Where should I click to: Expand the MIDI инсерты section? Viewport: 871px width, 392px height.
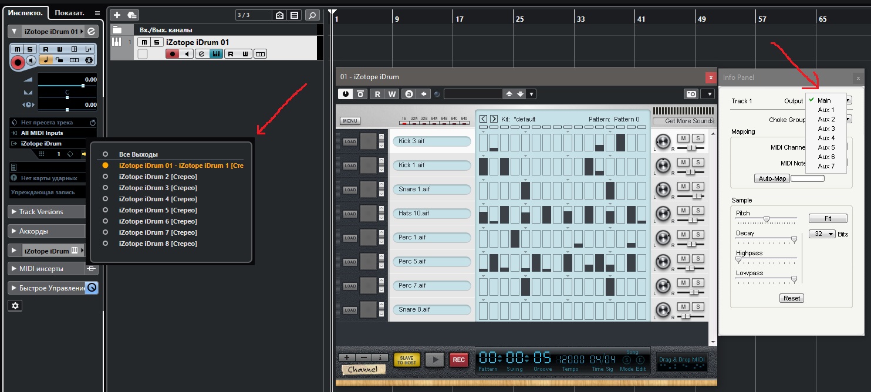coord(47,269)
